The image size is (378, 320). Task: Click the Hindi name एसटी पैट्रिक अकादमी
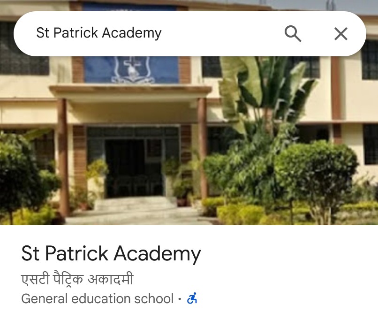[77, 279]
